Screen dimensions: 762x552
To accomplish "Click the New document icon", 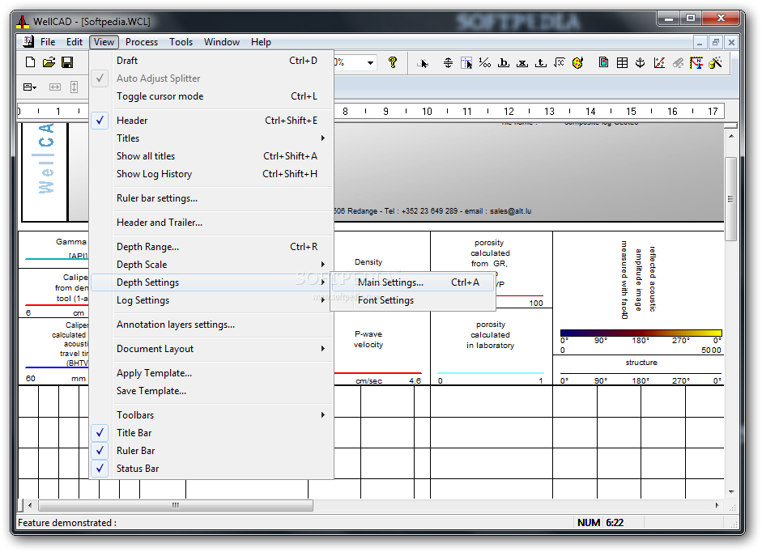I will coord(30,62).
